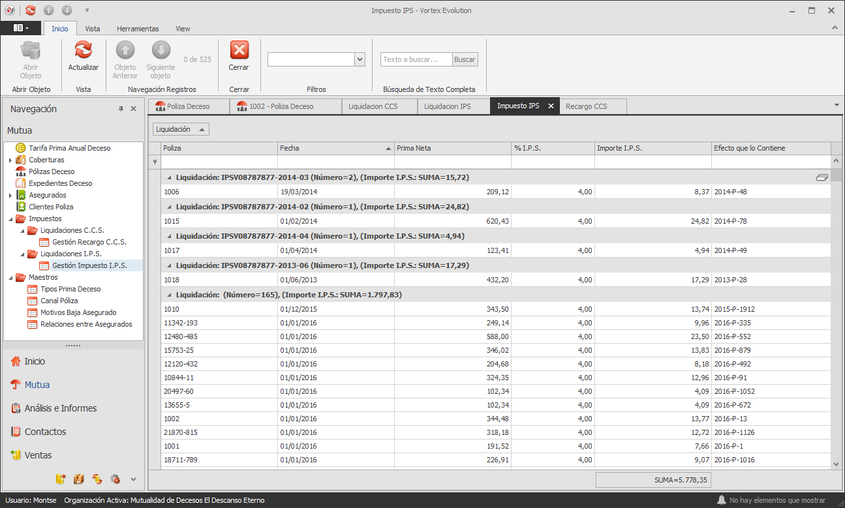Close the Impuesto IPS tab
Viewport: 845px width, 508px height.
tap(551, 106)
